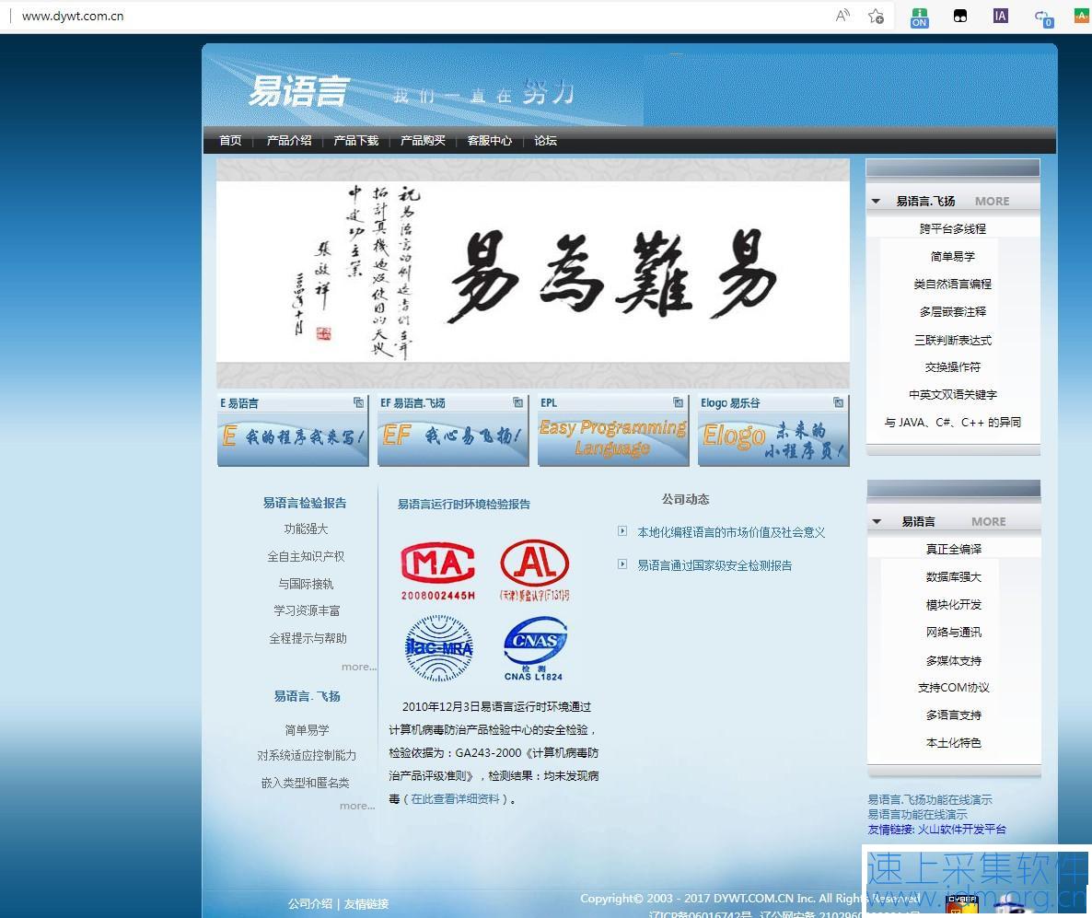Viewport: 1092px width, 918px height.
Task: Open the translate extension icon with badge 0
Action: [x=1042, y=17]
